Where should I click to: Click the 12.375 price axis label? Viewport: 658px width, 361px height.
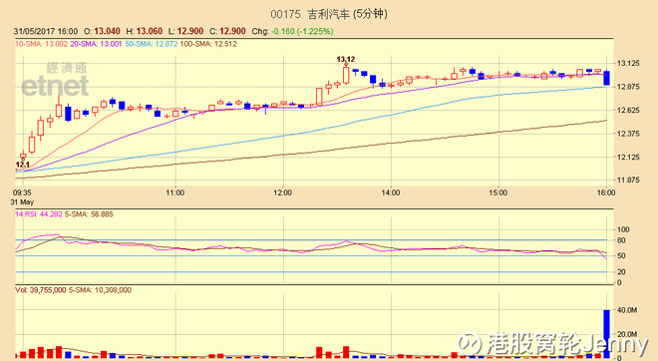[x=628, y=134]
